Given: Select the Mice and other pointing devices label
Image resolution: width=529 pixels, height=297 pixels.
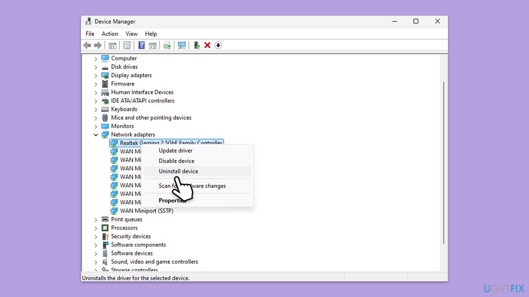Looking at the screenshot, I should tap(151, 118).
